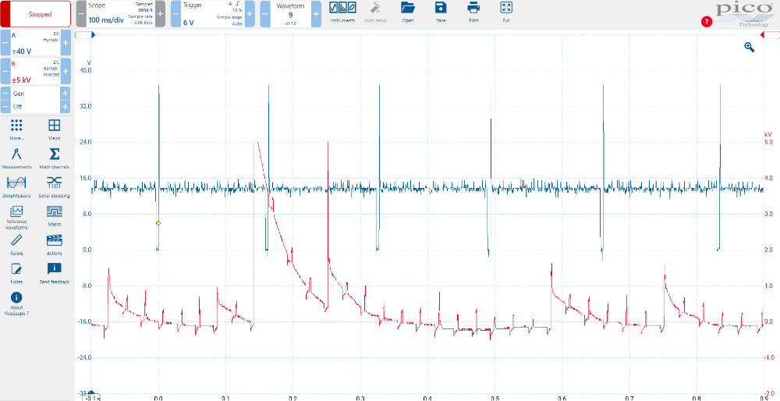Open the Reference waveforms panel
Viewport: 780px width, 401px height.
pos(16,216)
